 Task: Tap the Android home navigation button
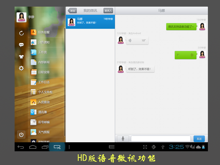pyautogui.click(x=33, y=147)
